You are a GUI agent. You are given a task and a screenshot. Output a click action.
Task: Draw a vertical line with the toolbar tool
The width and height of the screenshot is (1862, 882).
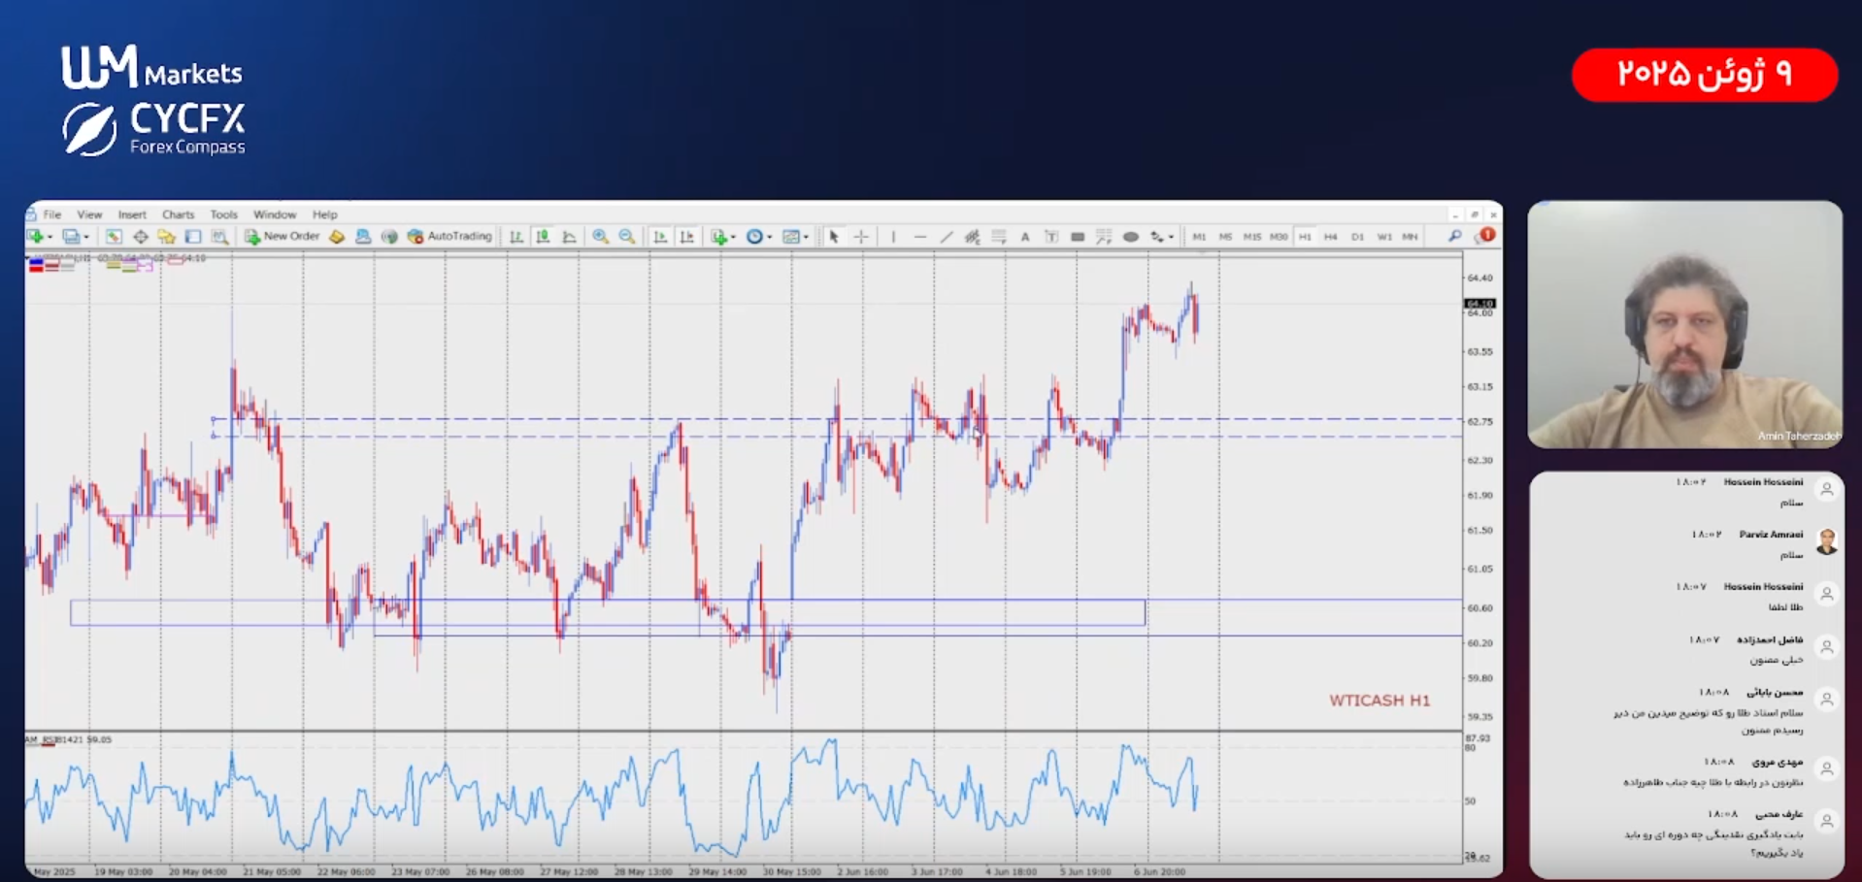893,237
